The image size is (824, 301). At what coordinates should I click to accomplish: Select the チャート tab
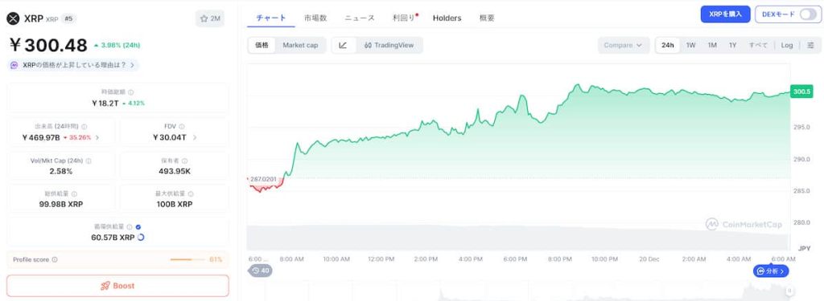coord(270,18)
